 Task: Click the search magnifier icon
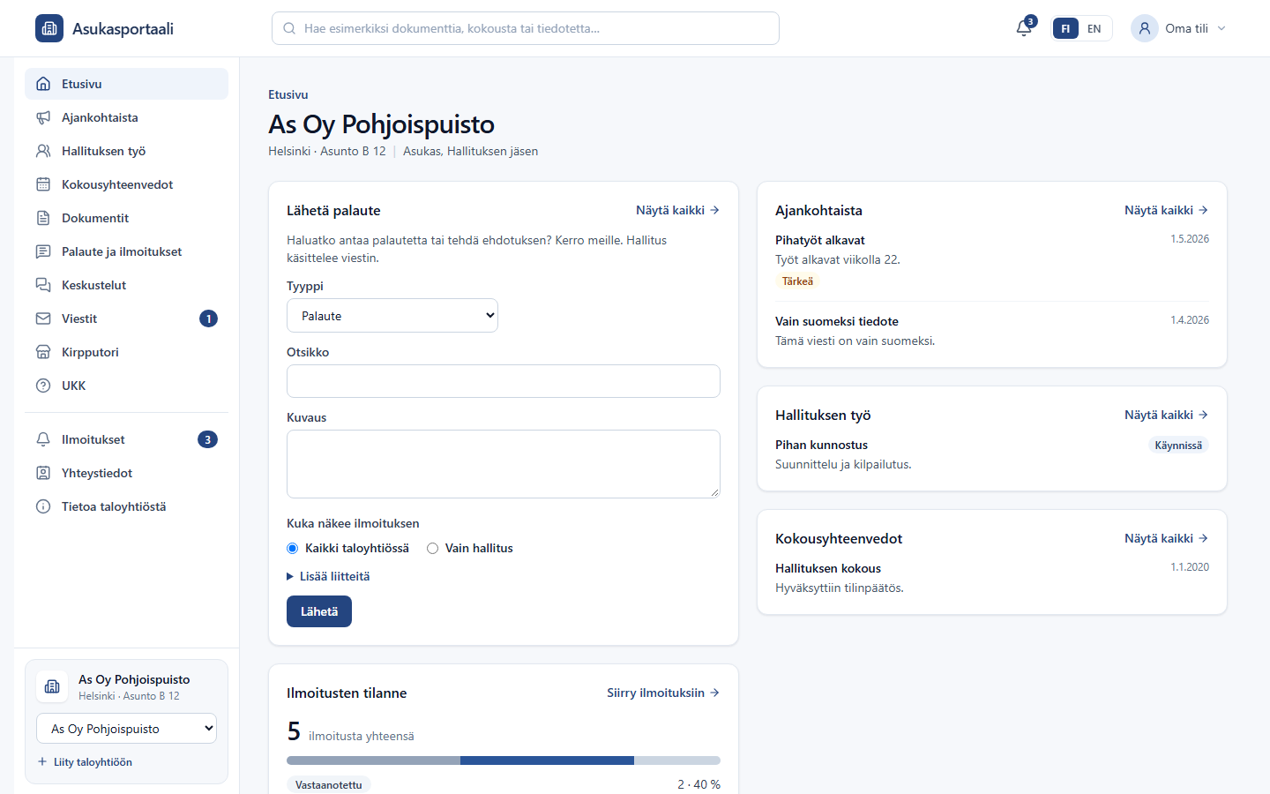tap(289, 28)
